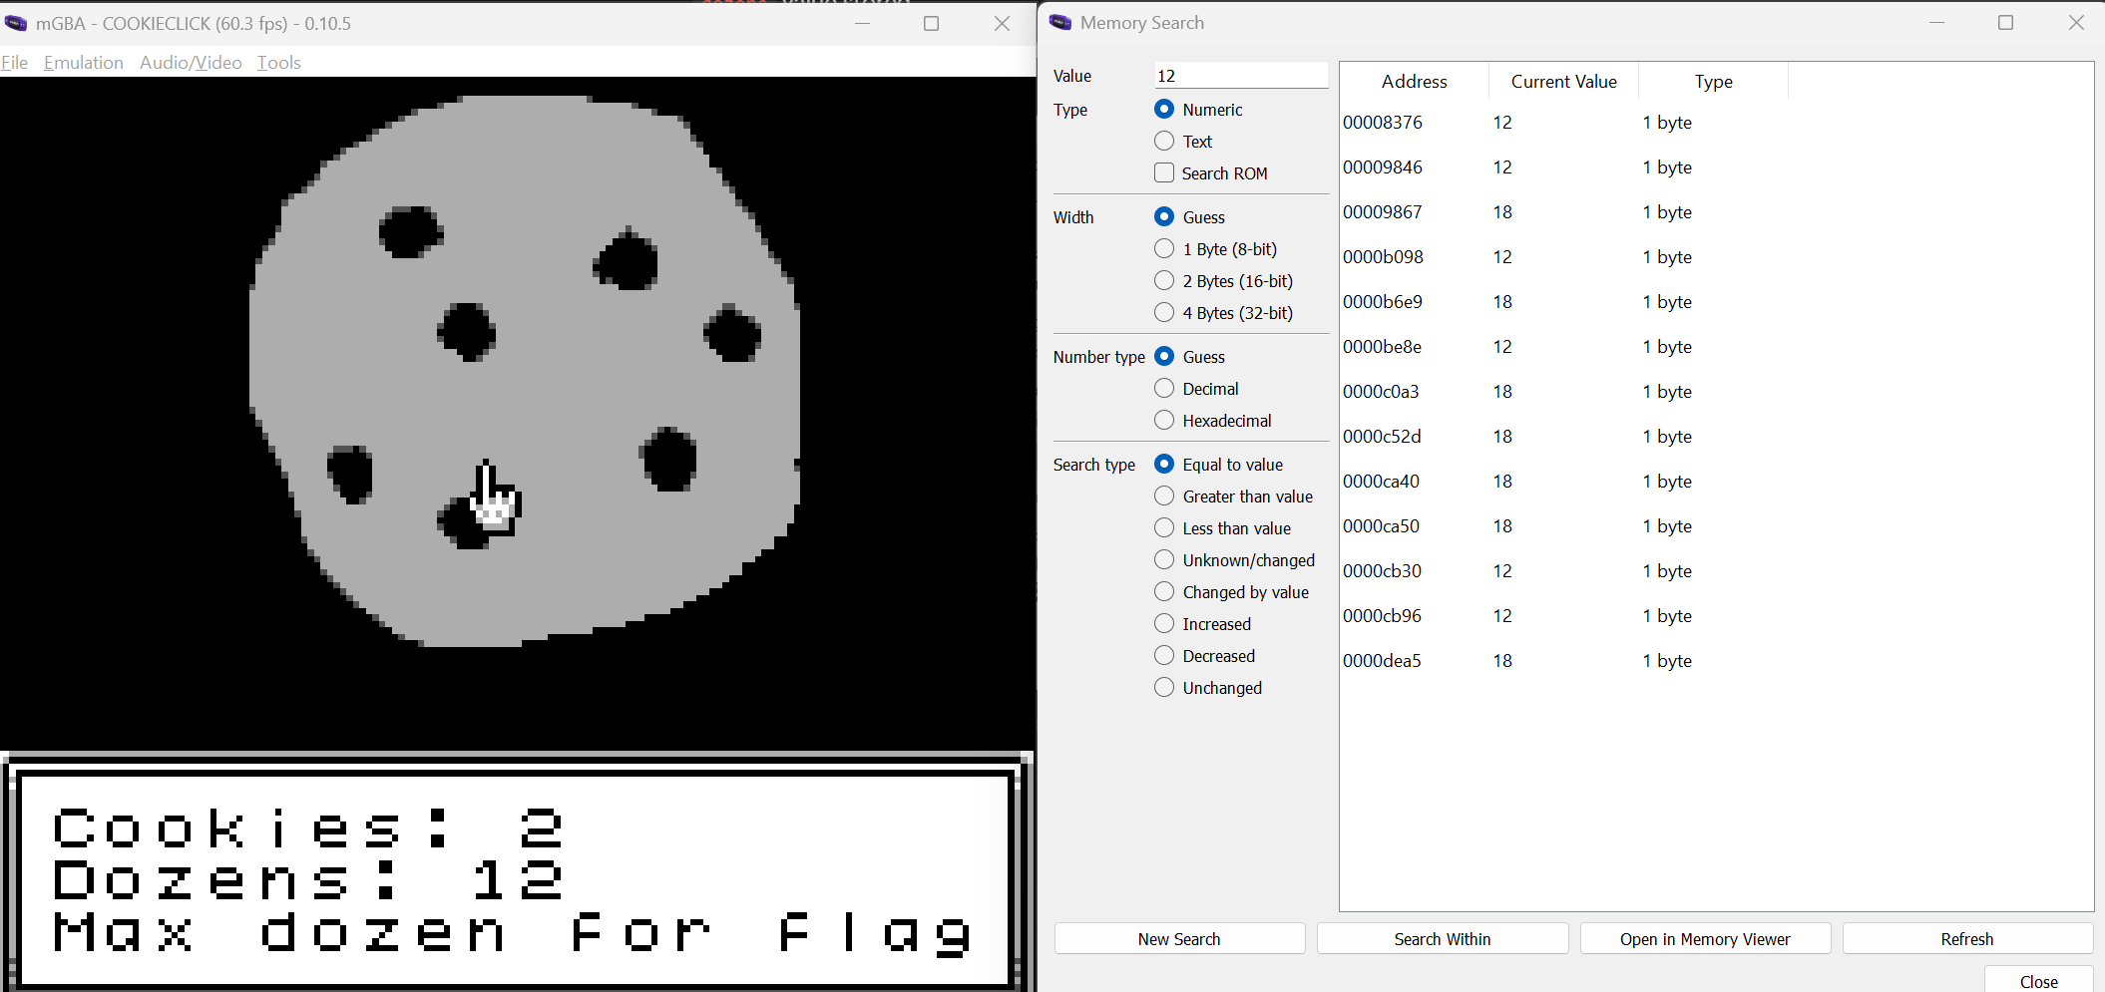This screenshot has height=992, width=2105.
Task: Select Greater than value search type
Action: point(1164,496)
